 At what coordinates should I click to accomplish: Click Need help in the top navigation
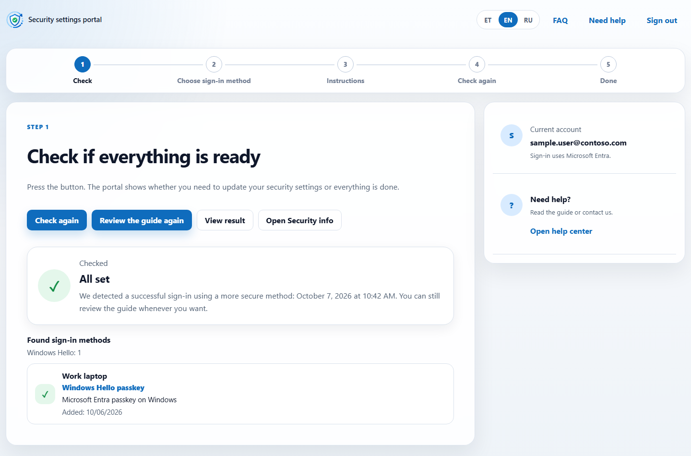click(x=607, y=20)
